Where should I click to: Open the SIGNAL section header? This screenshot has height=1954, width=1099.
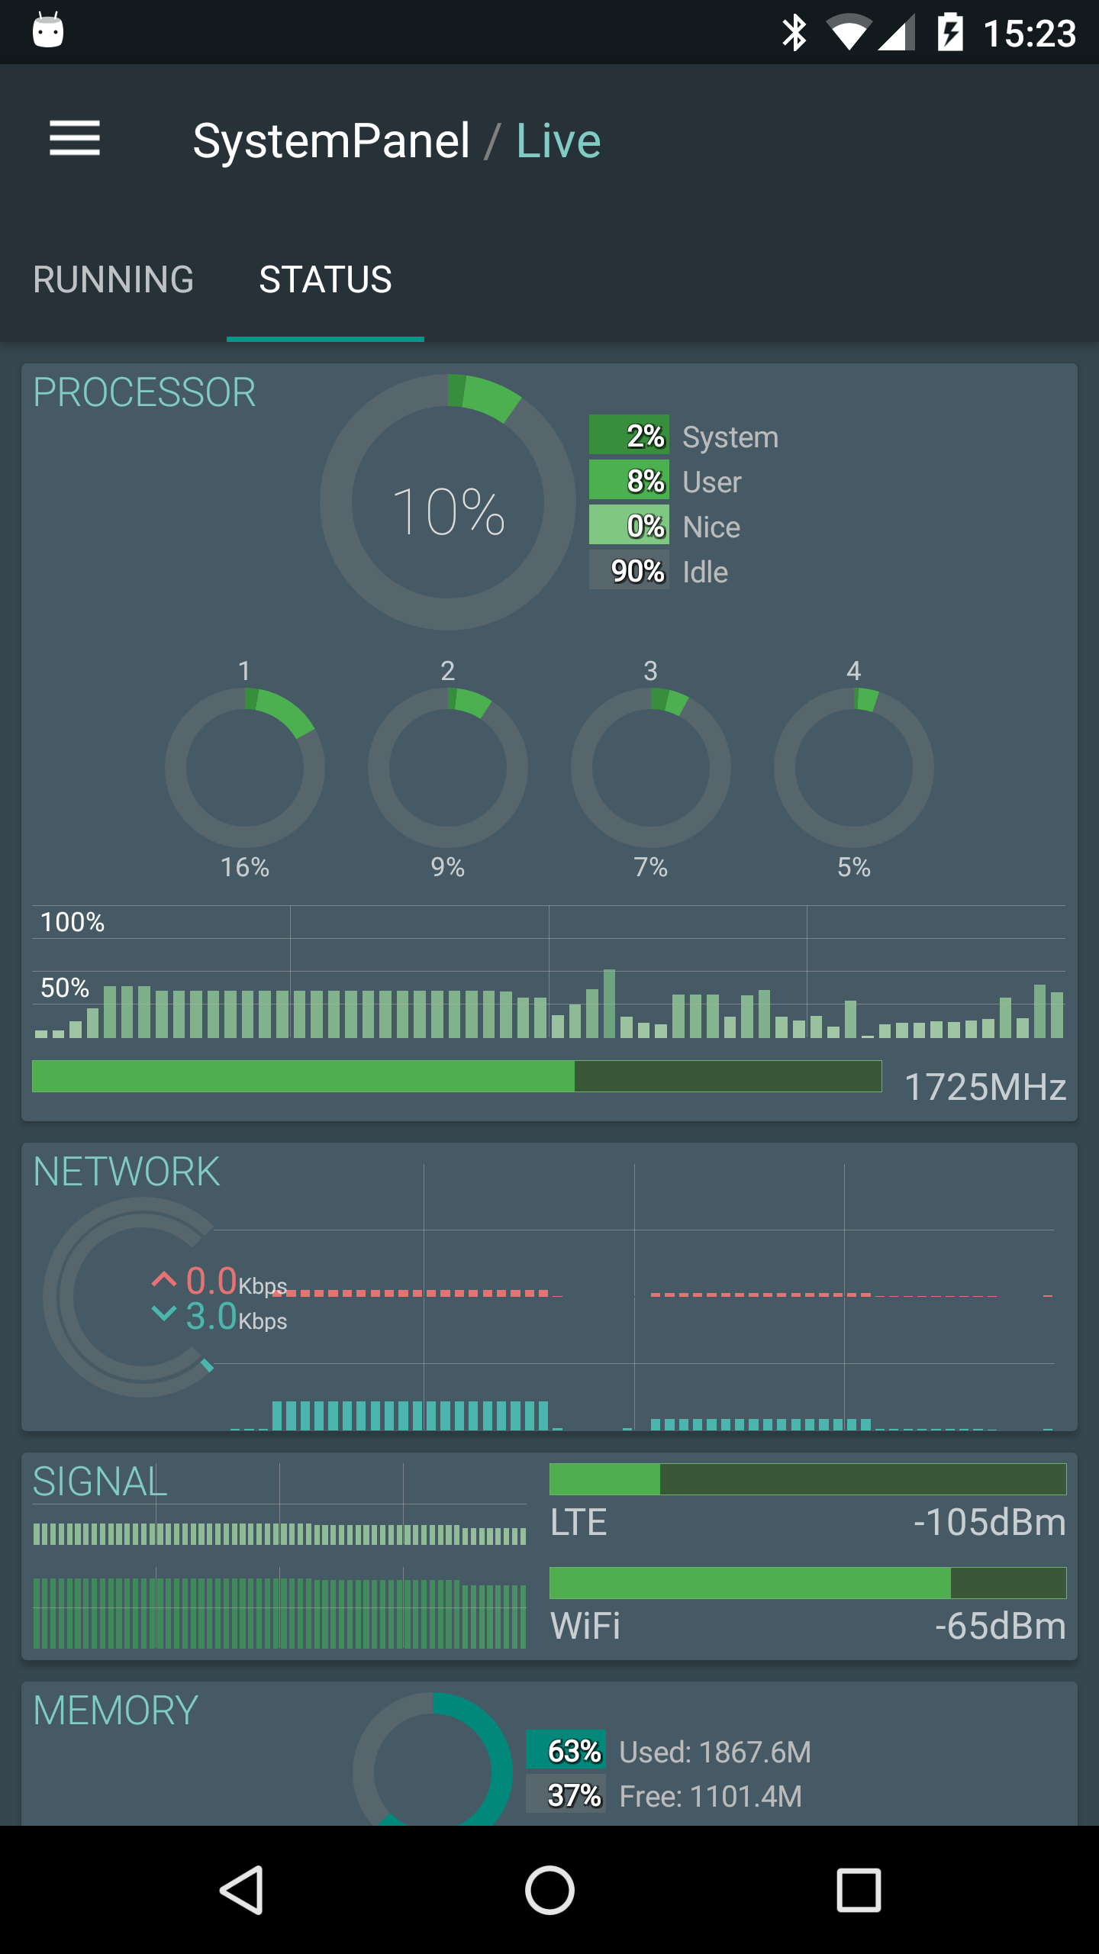point(99,1482)
